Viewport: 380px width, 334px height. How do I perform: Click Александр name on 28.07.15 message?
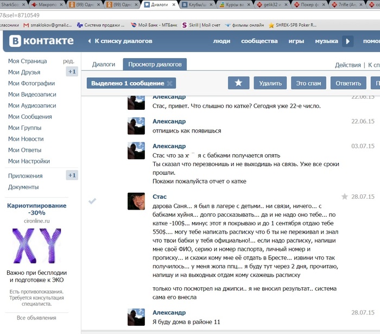point(169,313)
